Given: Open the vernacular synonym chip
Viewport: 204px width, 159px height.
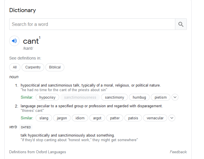Looking at the screenshot, I should 155,118.
